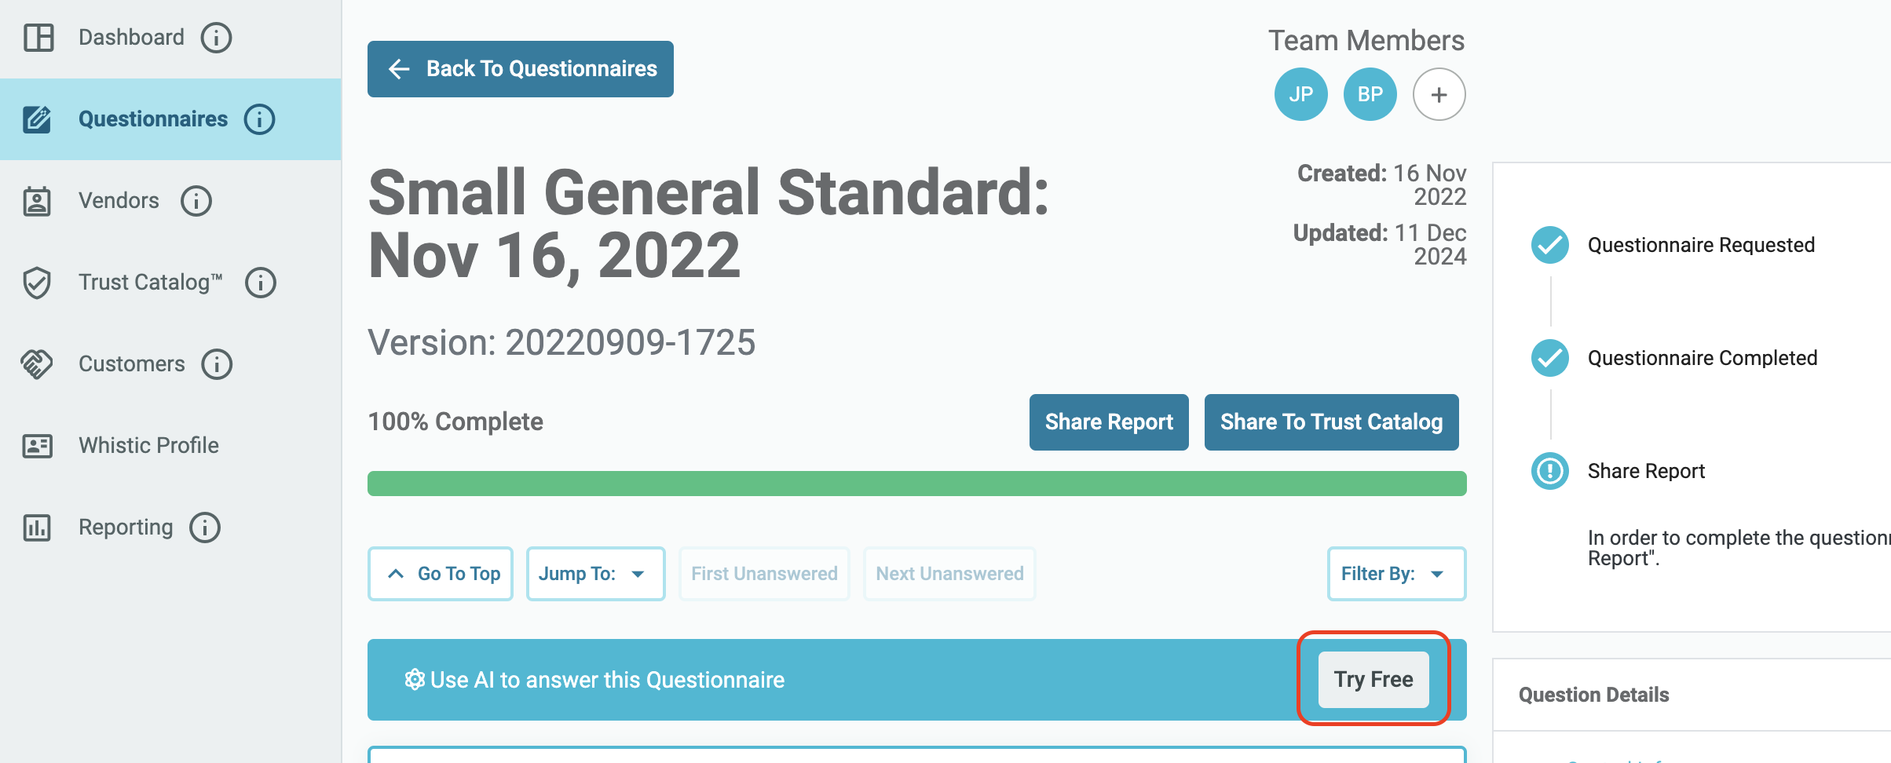Open the info icon beside Questionnaires

(259, 119)
